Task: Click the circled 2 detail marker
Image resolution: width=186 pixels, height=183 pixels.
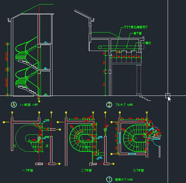Action: 109,105
